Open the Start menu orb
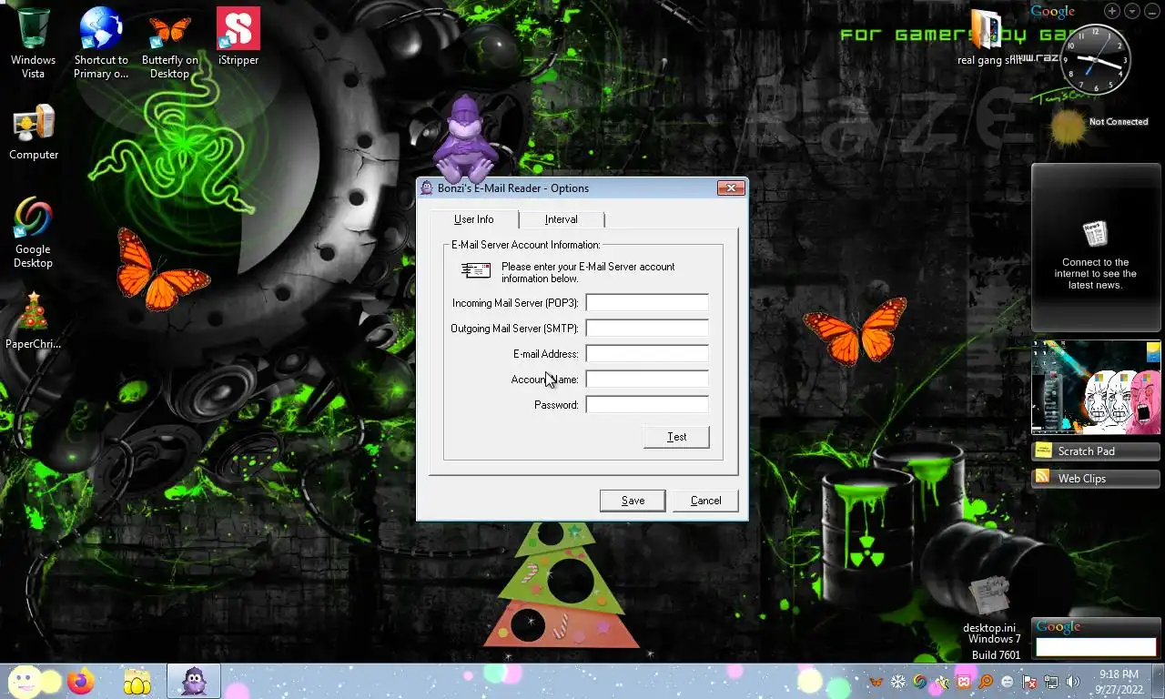 [x=25, y=681]
